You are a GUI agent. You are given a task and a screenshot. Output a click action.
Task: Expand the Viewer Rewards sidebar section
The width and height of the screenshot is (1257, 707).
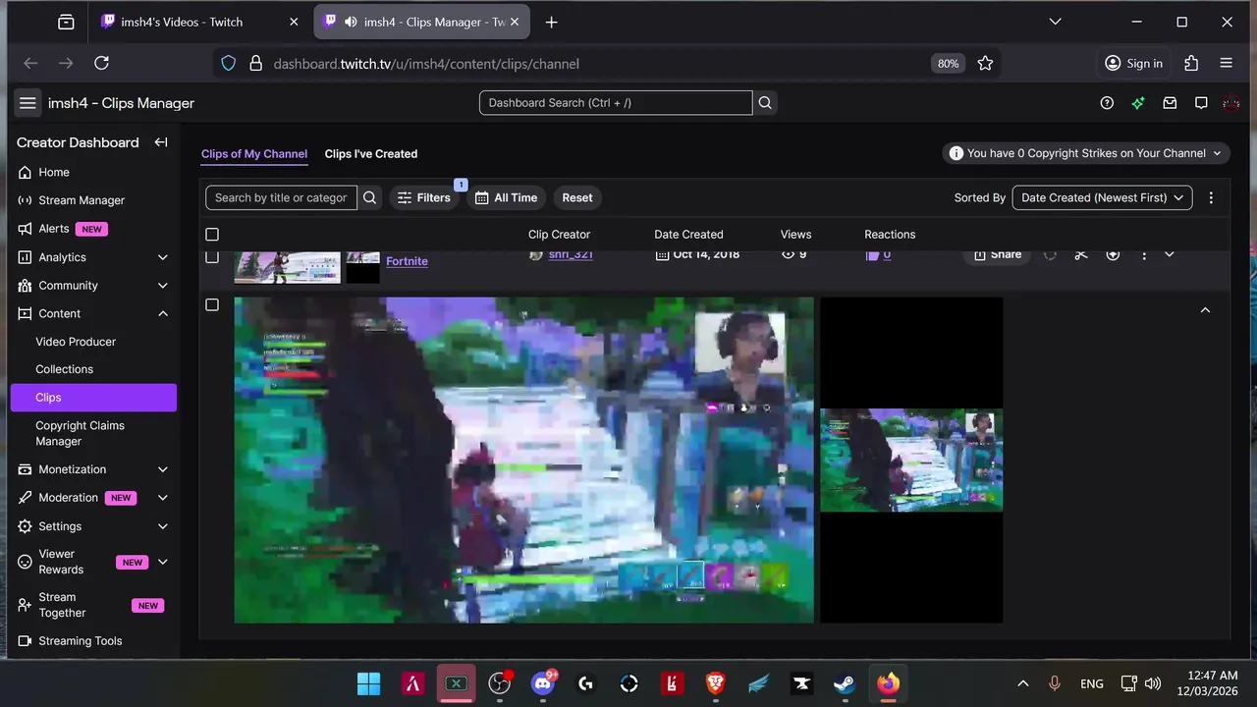[x=163, y=562]
